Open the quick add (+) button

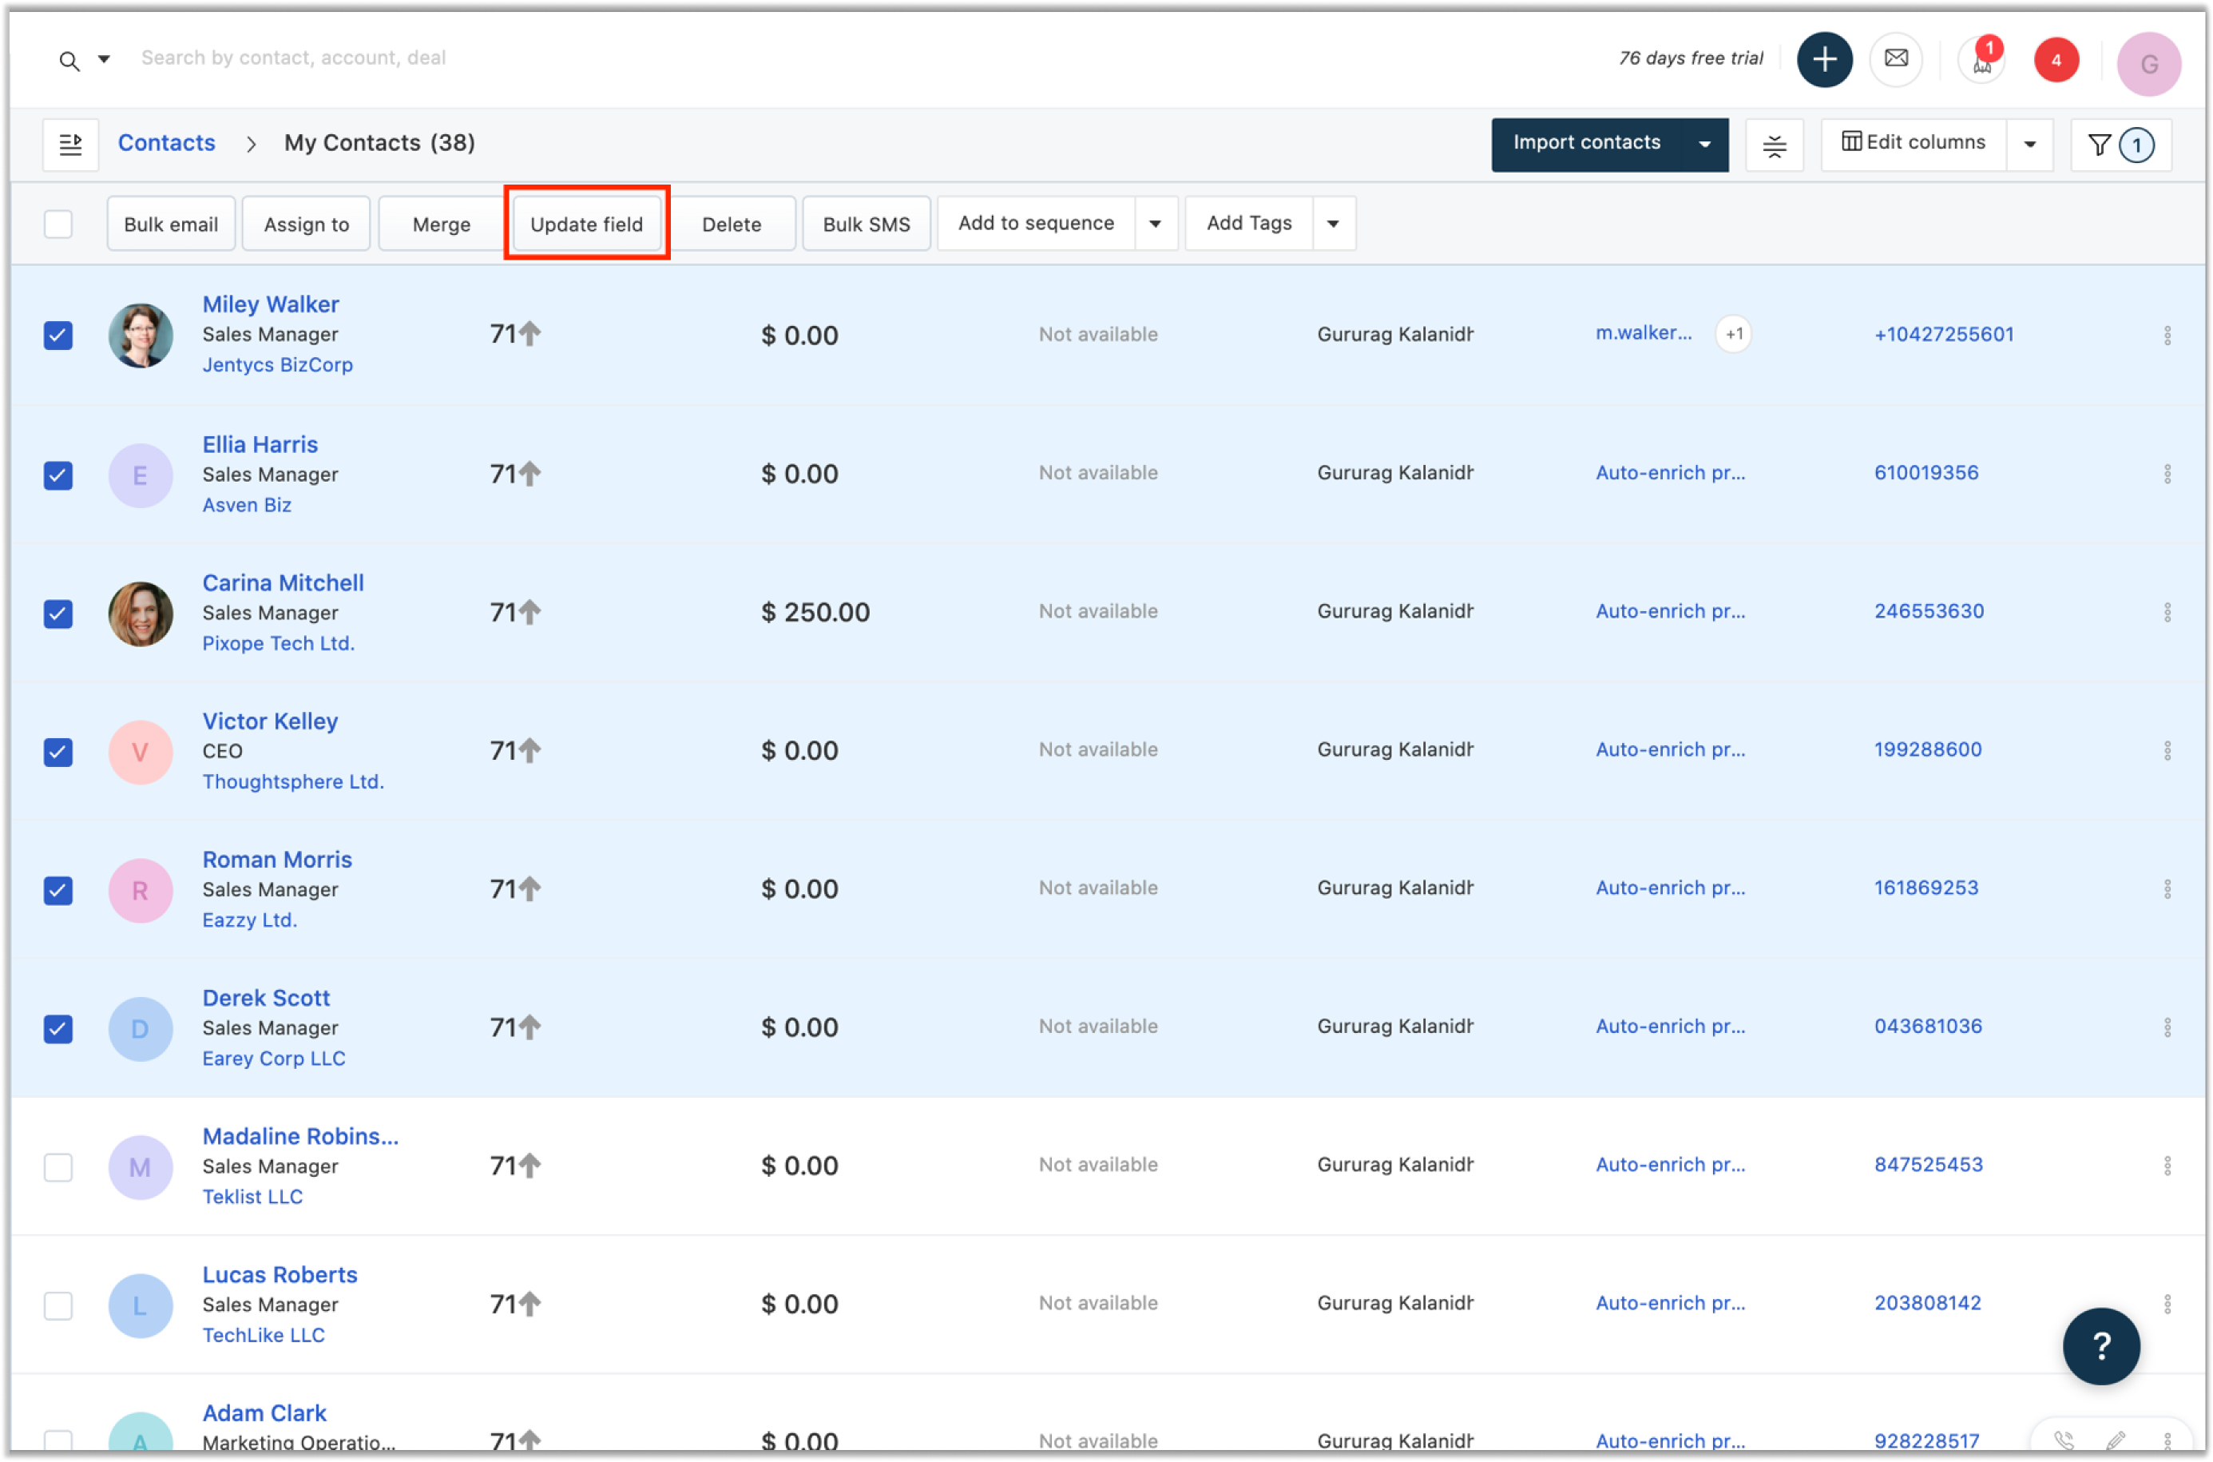[x=1823, y=59]
